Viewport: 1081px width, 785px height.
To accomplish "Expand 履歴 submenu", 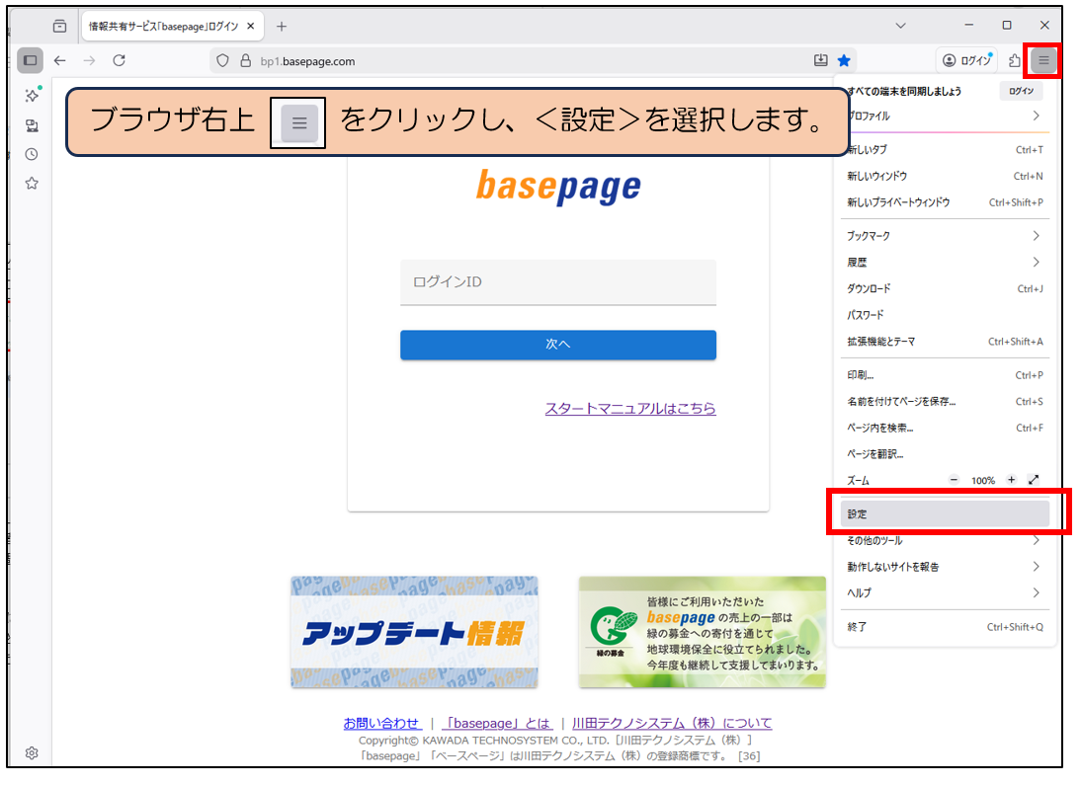I will click(x=943, y=263).
